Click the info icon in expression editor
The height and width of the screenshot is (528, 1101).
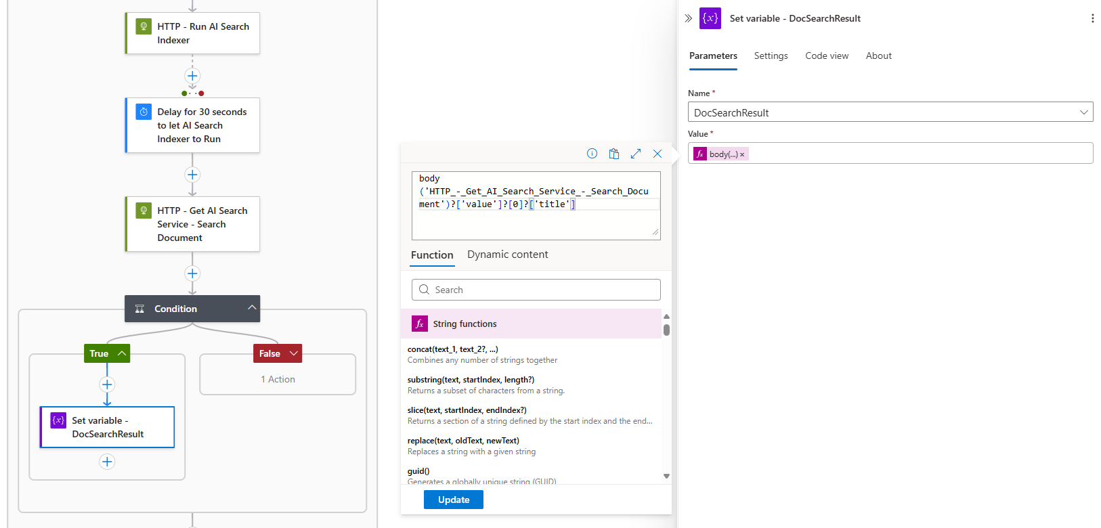[592, 154]
